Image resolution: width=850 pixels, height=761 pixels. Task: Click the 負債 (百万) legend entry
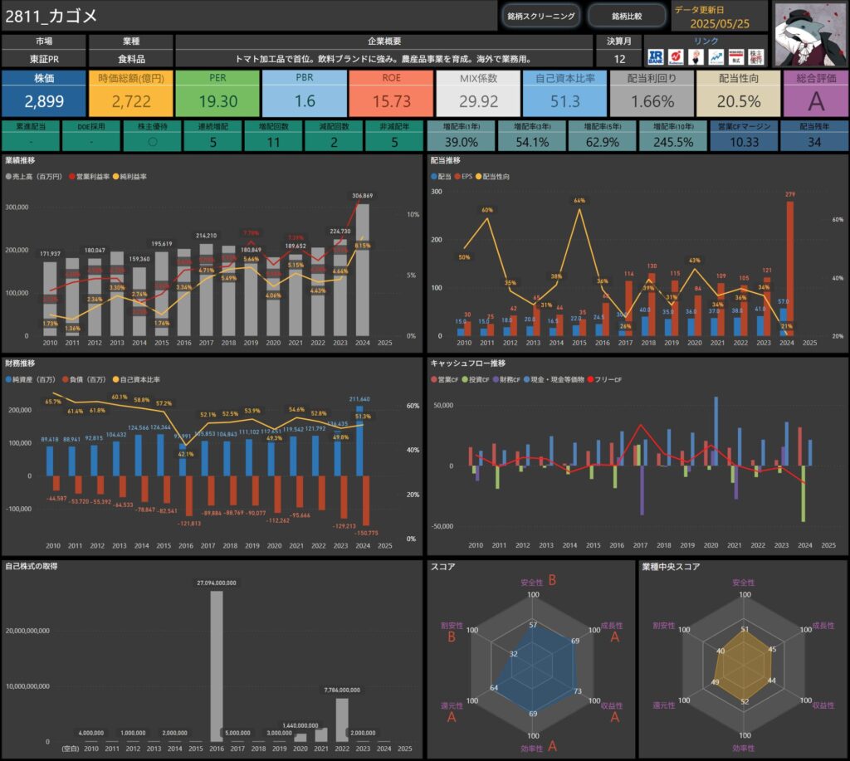(84, 379)
